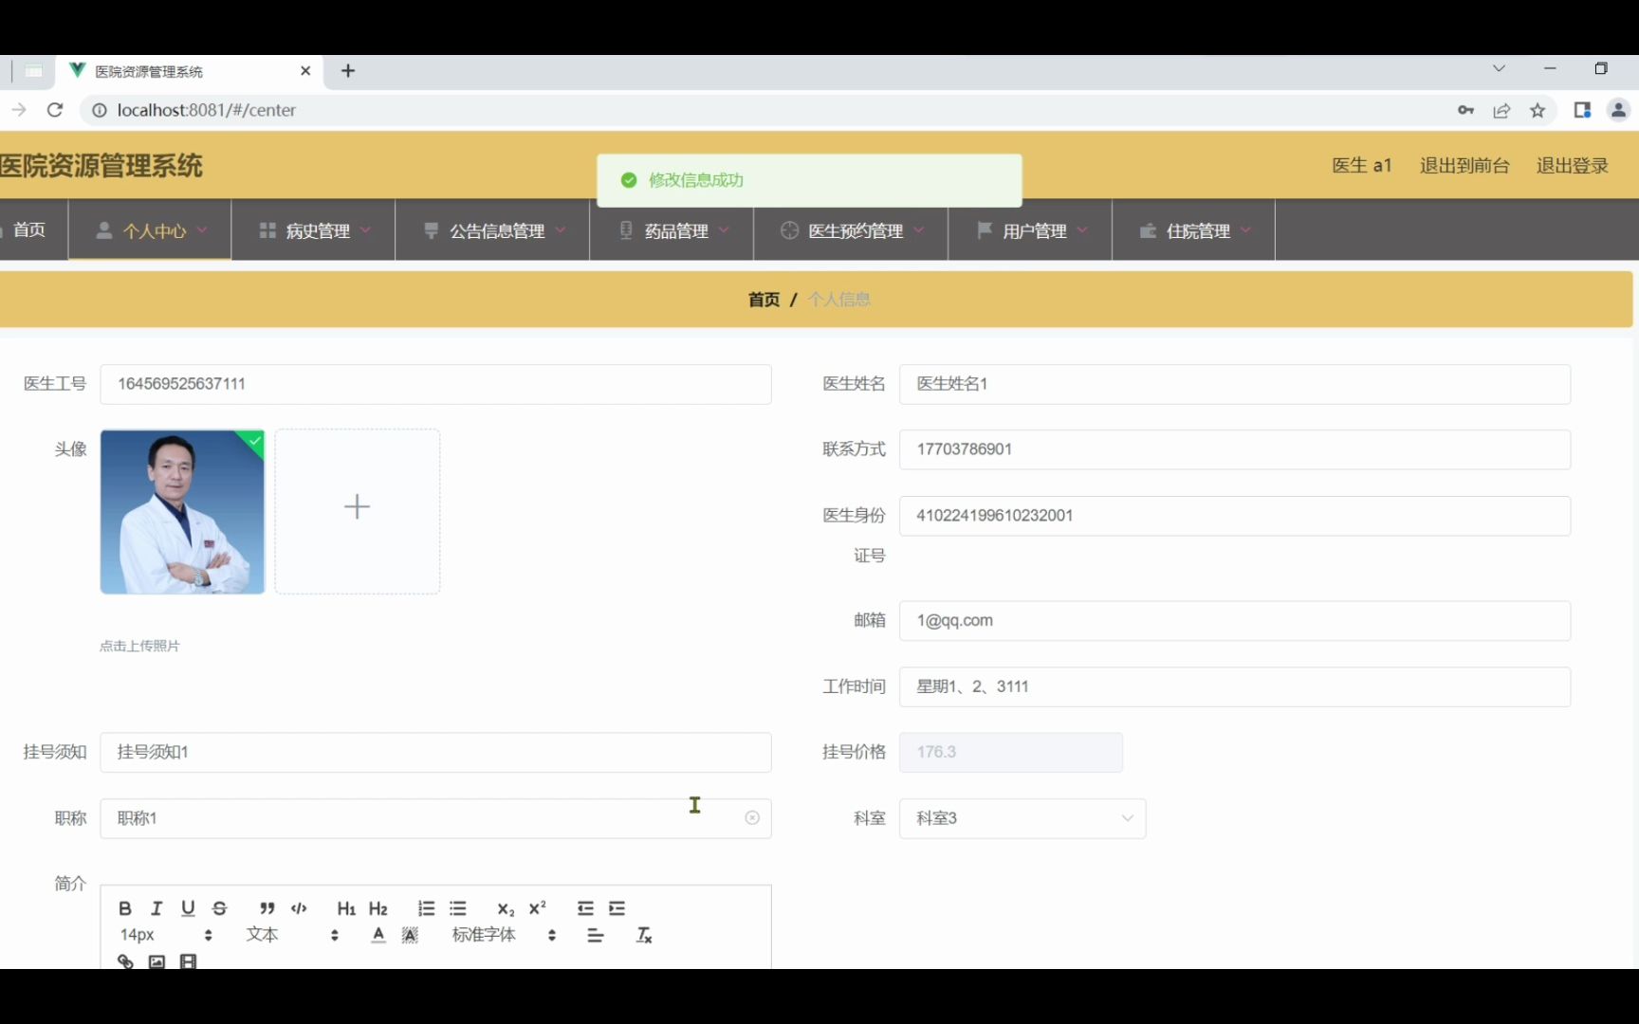Insert a hyperlink using the link icon
The height and width of the screenshot is (1024, 1639).
click(x=124, y=960)
